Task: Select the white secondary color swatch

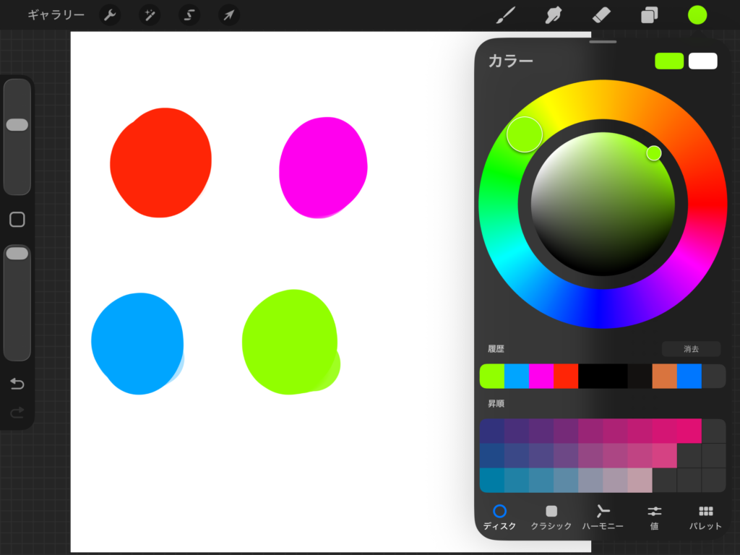Action: point(702,61)
